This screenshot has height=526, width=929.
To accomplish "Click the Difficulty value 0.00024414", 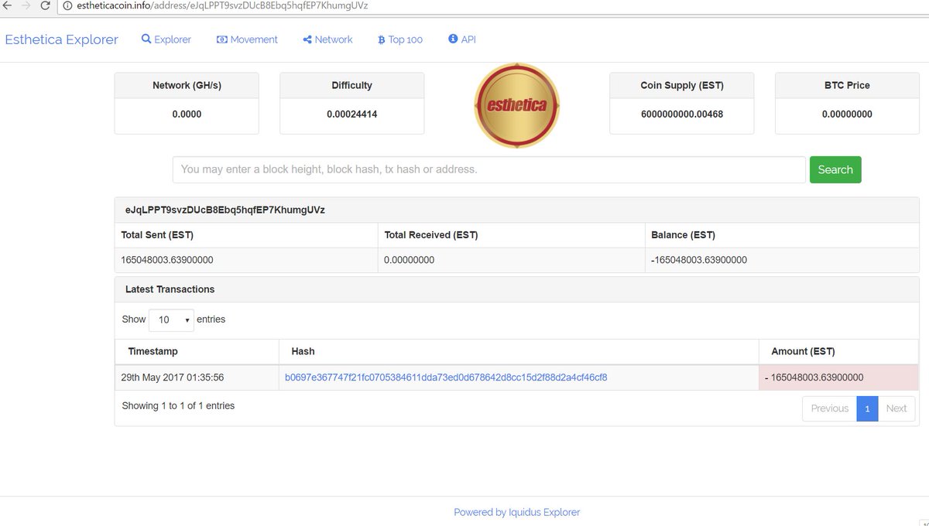I will pyautogui.click(x=351, y=114).
